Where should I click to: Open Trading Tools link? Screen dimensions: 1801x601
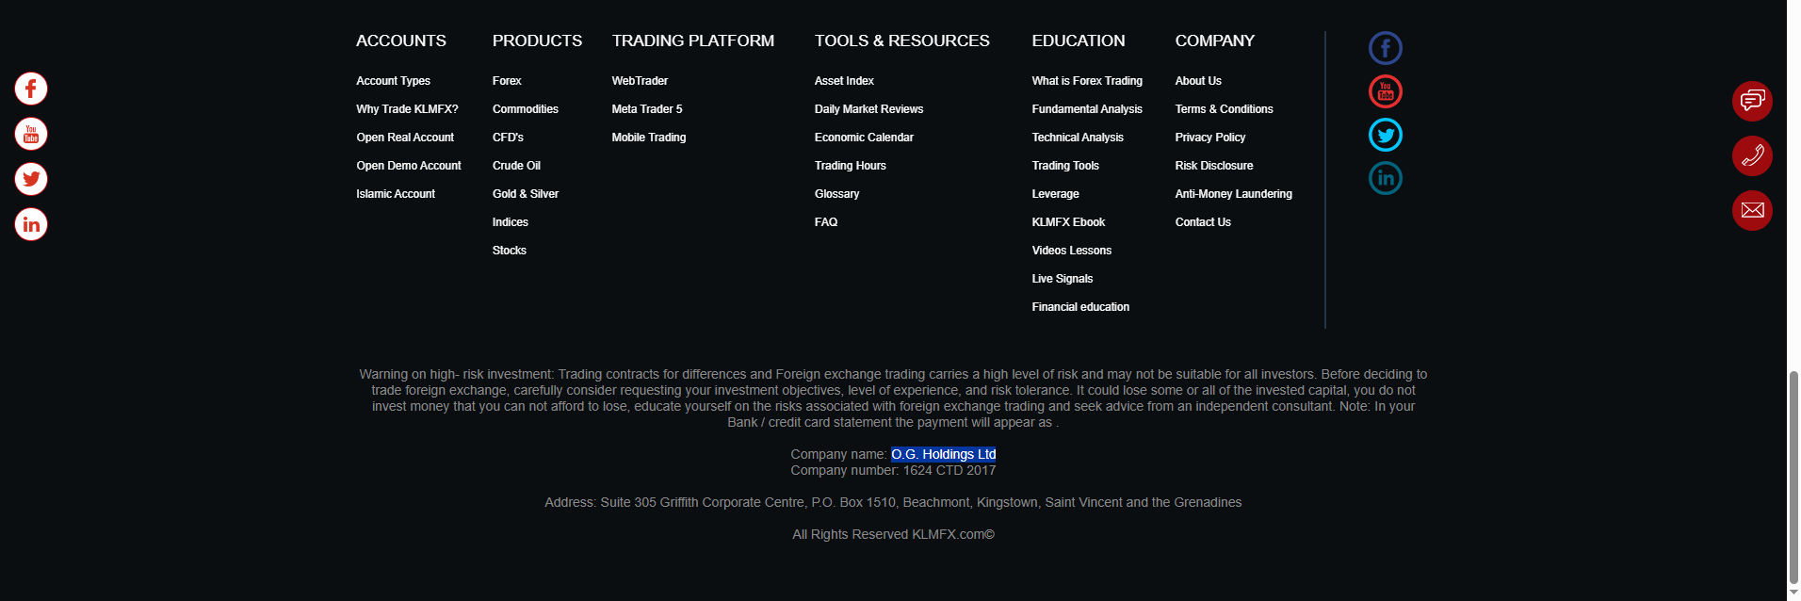1065,166
